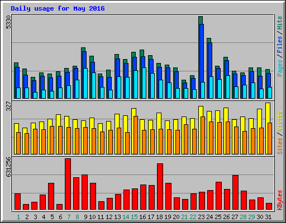Image resolution: width=286 pixels, height=223 pixels.
Task: Select green day 8 label on the x-axis
Action: click(77, 217)
